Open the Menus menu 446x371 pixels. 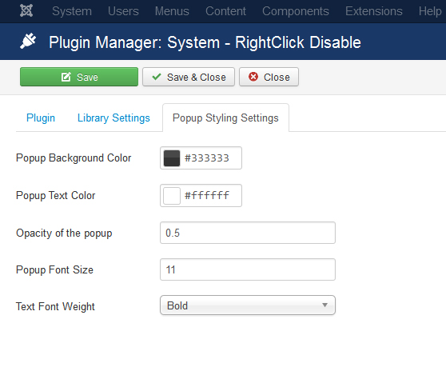(x=172, y=11)
